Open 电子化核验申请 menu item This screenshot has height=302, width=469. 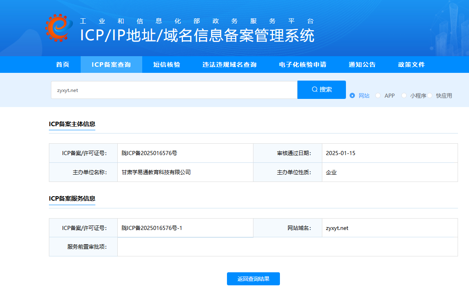coord(302,65)
